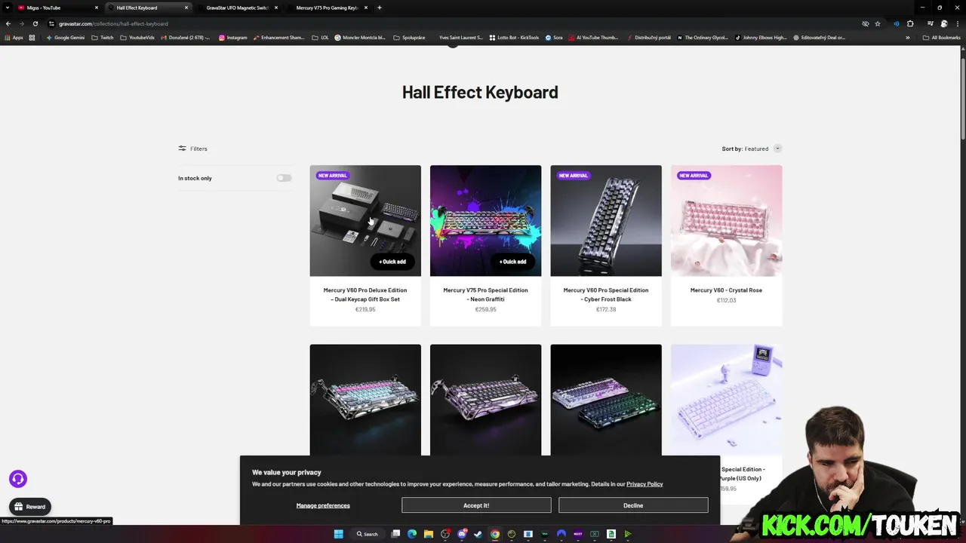Quick add Mercury V75 Pro Neon Graffiti
Viewport: 966px width, 543px height.
tap(513, 262)
